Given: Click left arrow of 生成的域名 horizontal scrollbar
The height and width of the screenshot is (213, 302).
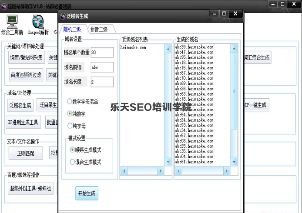Looking at the screenshot, I should coord(178,171).
